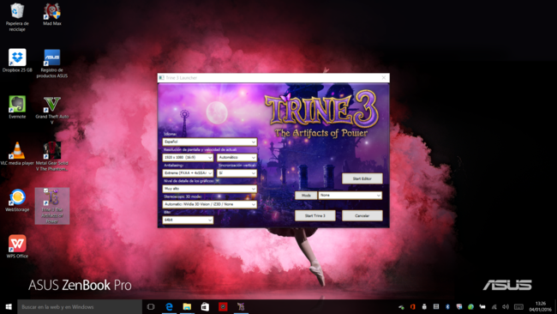Open the Store from the taskbar
557x314 pixels.
click(x=205, y=306)
